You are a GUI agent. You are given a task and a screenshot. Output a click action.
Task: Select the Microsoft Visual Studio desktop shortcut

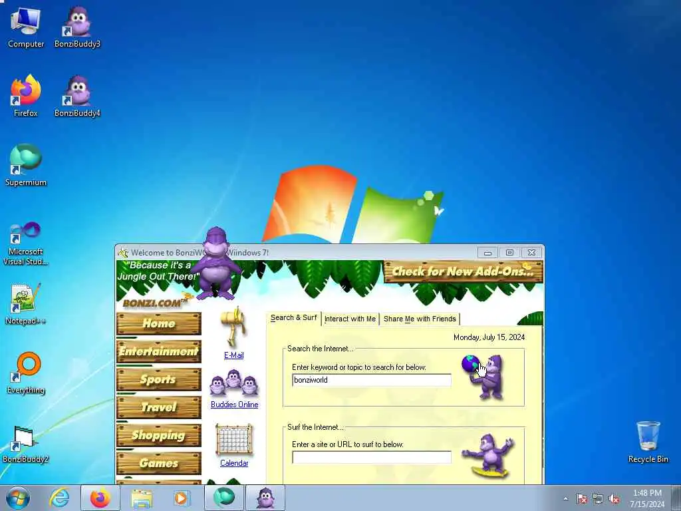[x=26, y=244]
